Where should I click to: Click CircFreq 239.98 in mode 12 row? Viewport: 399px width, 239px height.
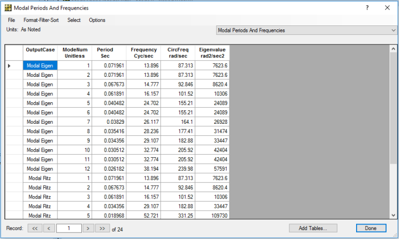coord(178,169)
